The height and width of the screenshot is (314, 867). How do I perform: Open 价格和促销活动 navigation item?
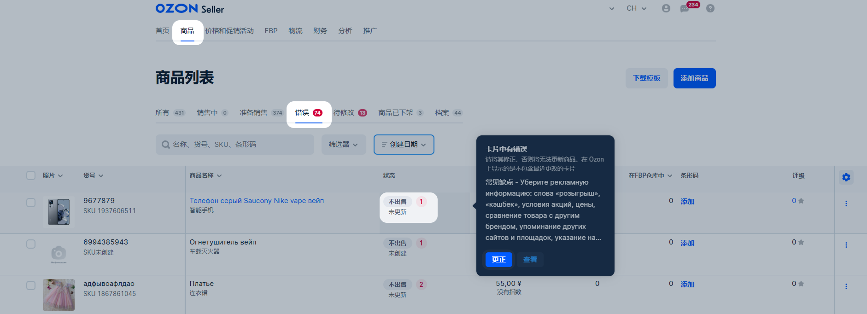229,31
